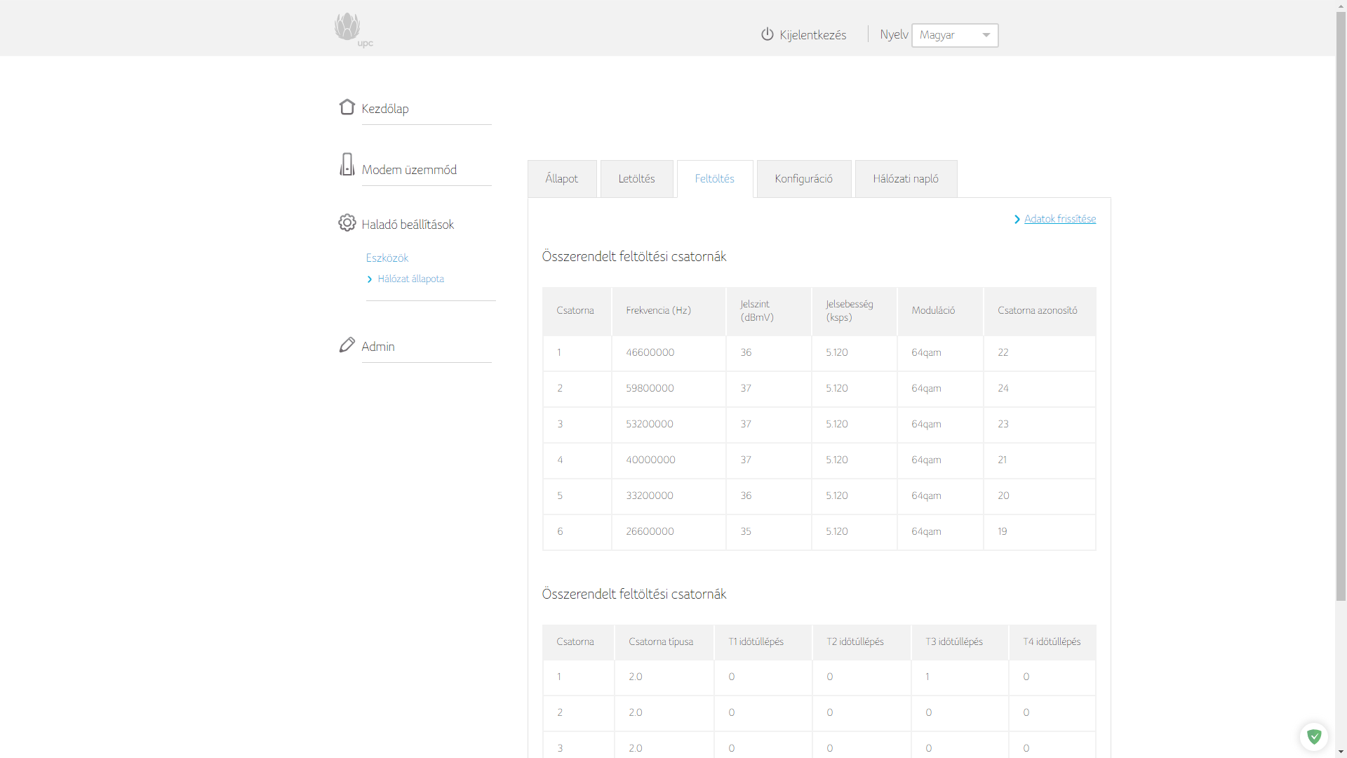Image resolution: width=1347 pixels, height=758 pixels.
Task: Click channel identifier 22
Action: pos(1003,352)
